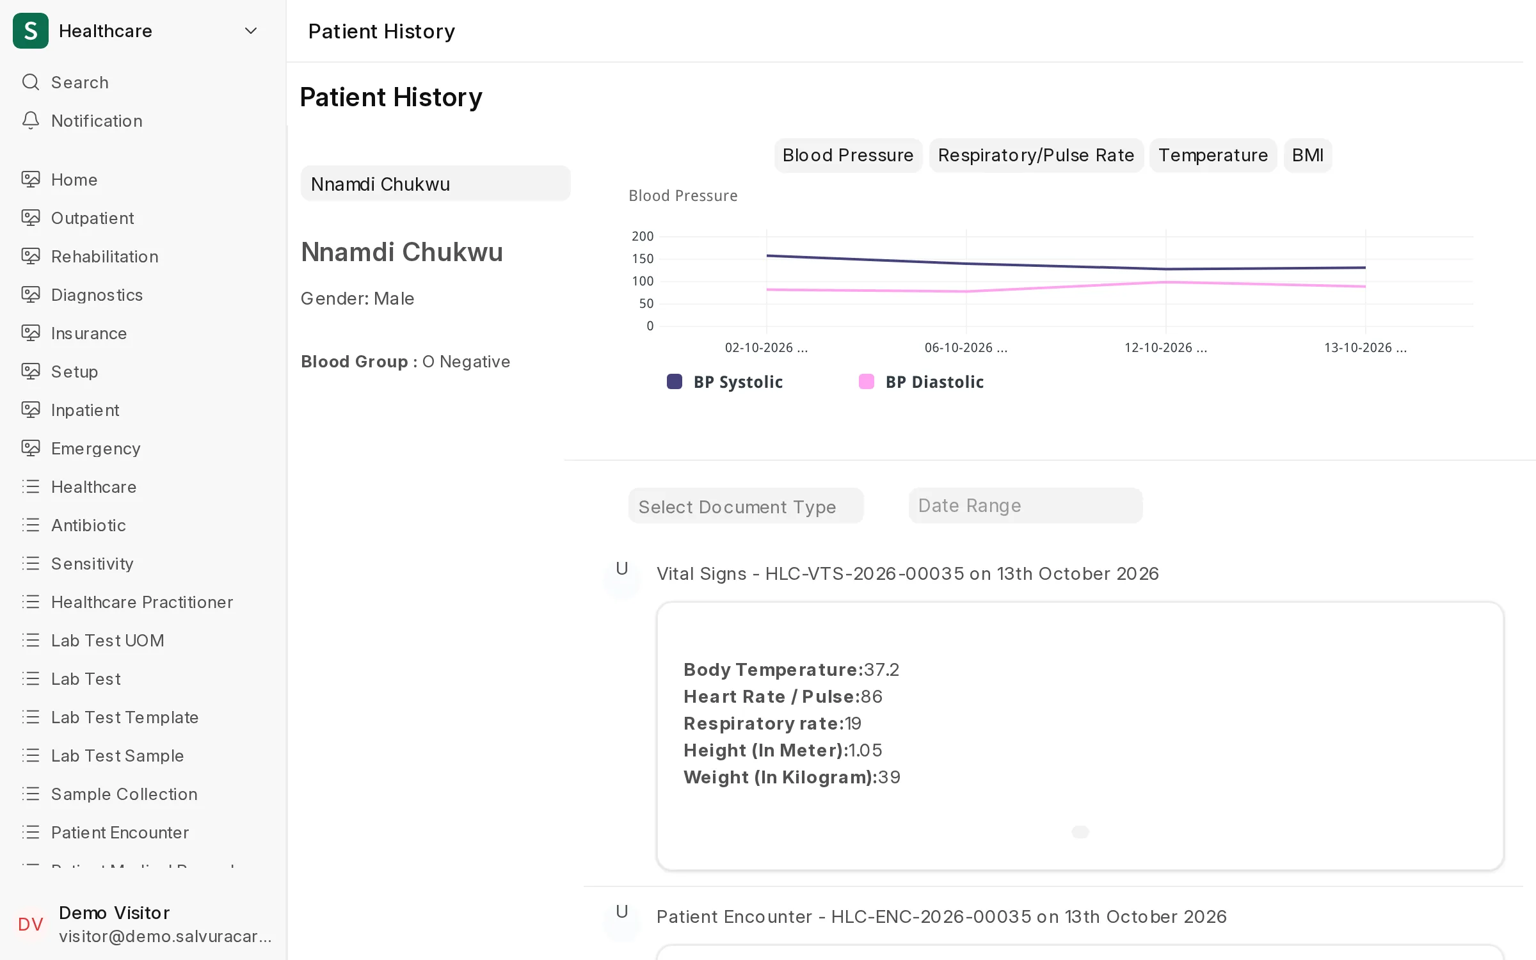
Task: Click the Rehabilitation workspace icon
Action: (x=31, y=257)
